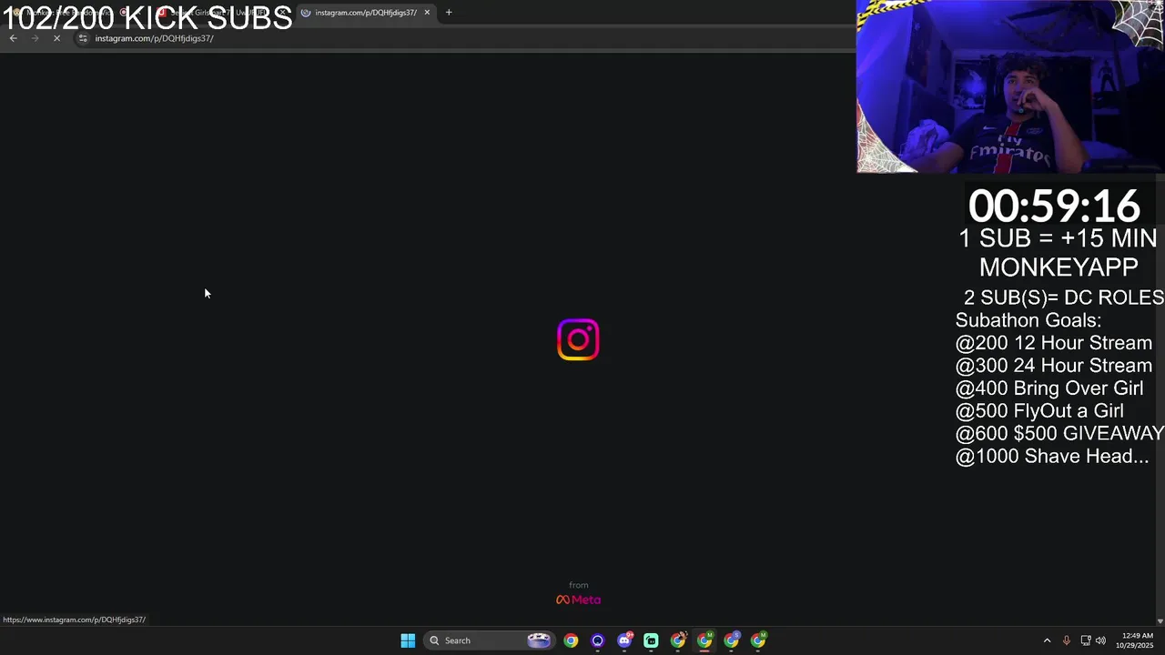Viewport: 1165px width, 655px height.
Task: Open the Windows Start menu
Action: tap(408, 640)
